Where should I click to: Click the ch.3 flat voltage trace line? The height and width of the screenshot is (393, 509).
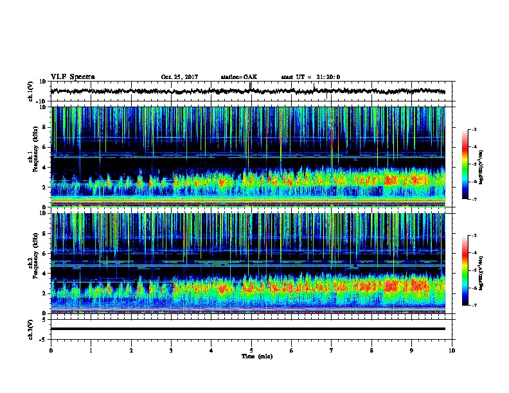pos(248,329)
